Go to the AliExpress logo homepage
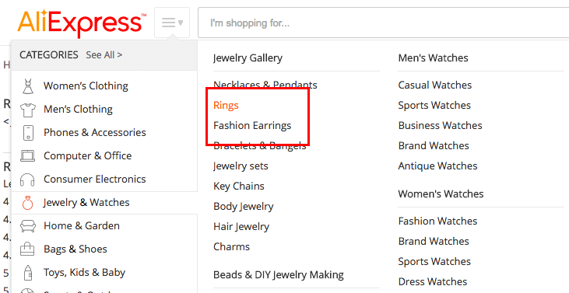The height and width of the screenshot is (293, 569). tap(82, 23)
